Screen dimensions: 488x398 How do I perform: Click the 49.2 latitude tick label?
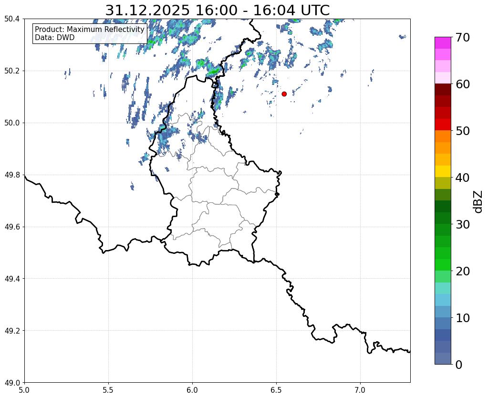(x=12, y=331)
